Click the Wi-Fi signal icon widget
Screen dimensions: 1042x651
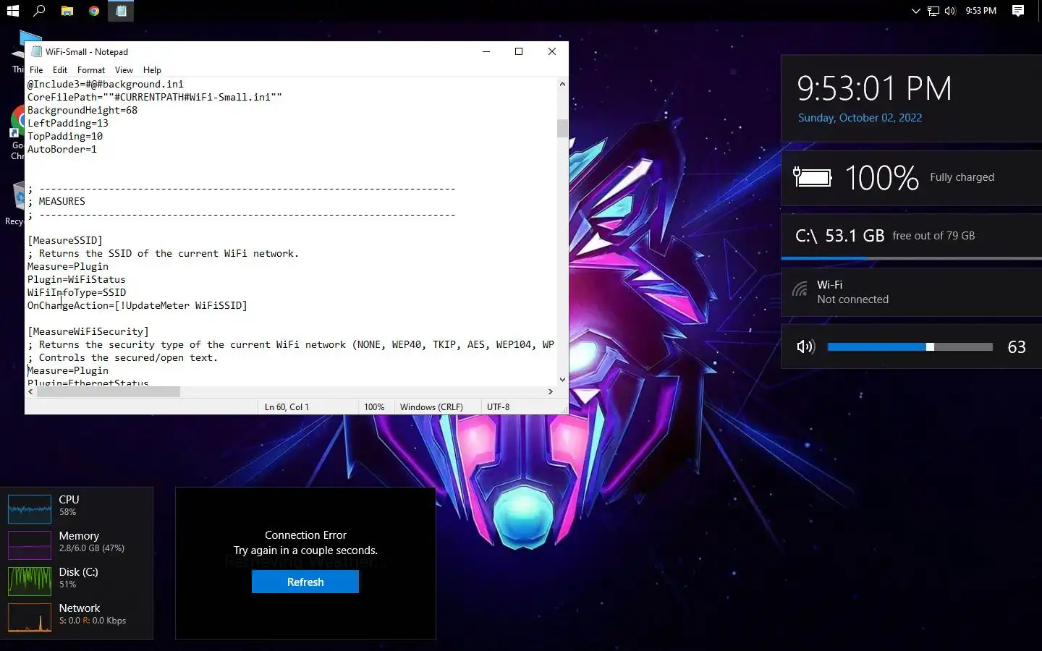(x=800, y=290)
